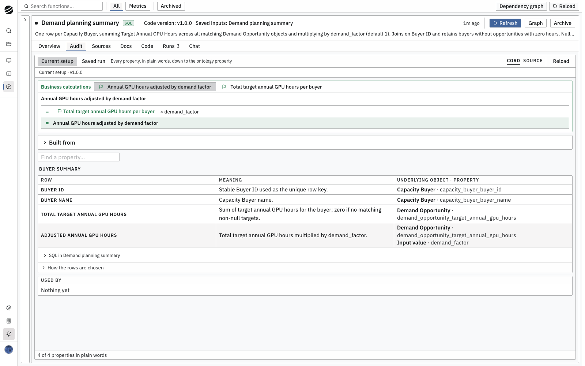Click capacity_buyer_buyer_name property cell
This screenshot has height=366, width=585.
click(x=483, y=200)
